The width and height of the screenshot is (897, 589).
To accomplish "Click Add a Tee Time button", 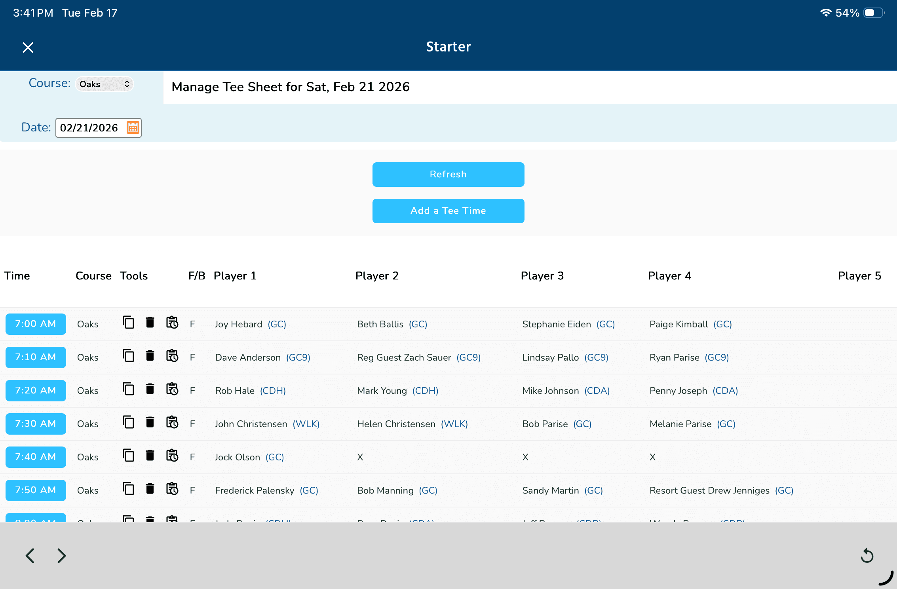I will (448, 211).
